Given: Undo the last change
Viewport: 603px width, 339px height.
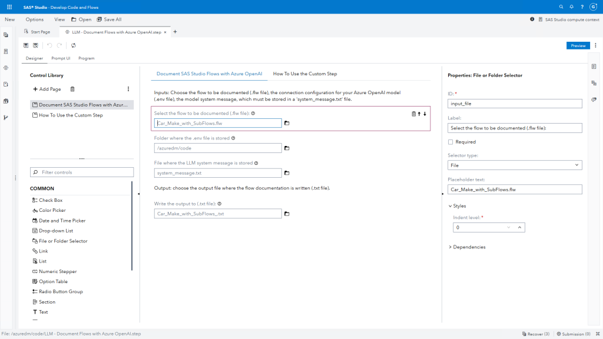Looking at the screenshot, I should coord(51,45).
